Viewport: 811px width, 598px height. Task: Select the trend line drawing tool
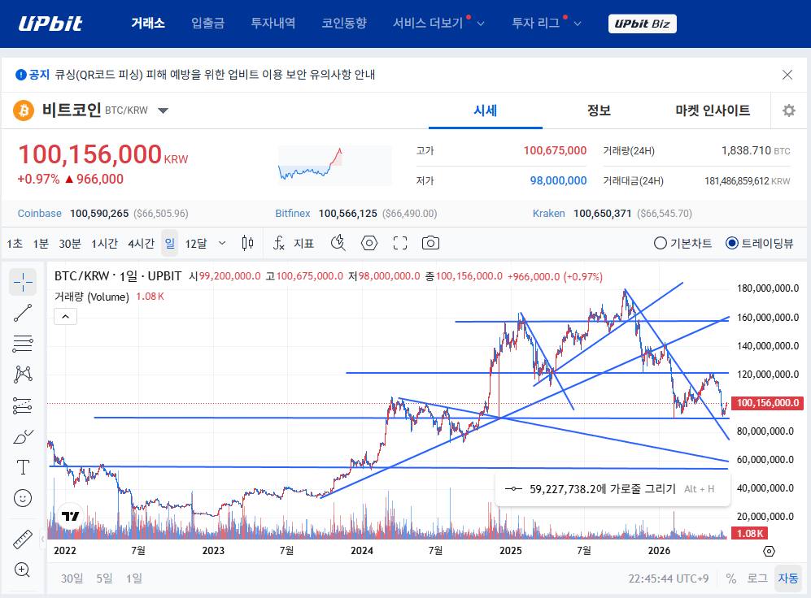click(23, 313)
